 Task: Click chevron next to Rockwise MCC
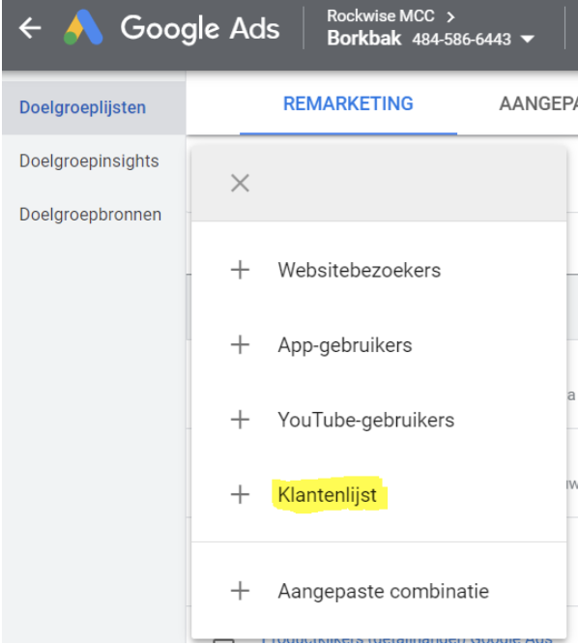[450, 16]
